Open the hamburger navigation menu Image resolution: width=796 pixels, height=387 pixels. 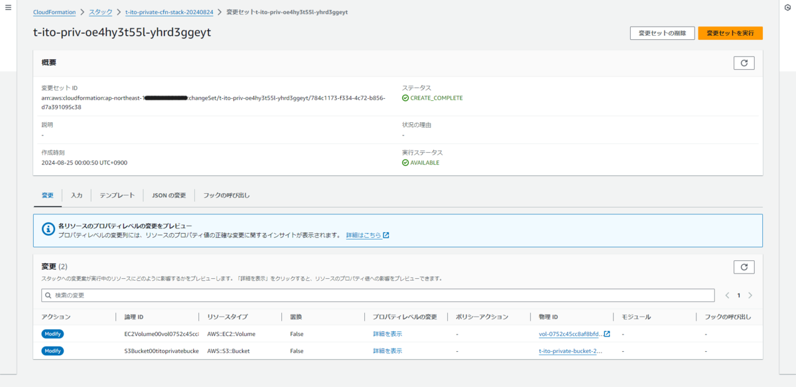point(8,7)
